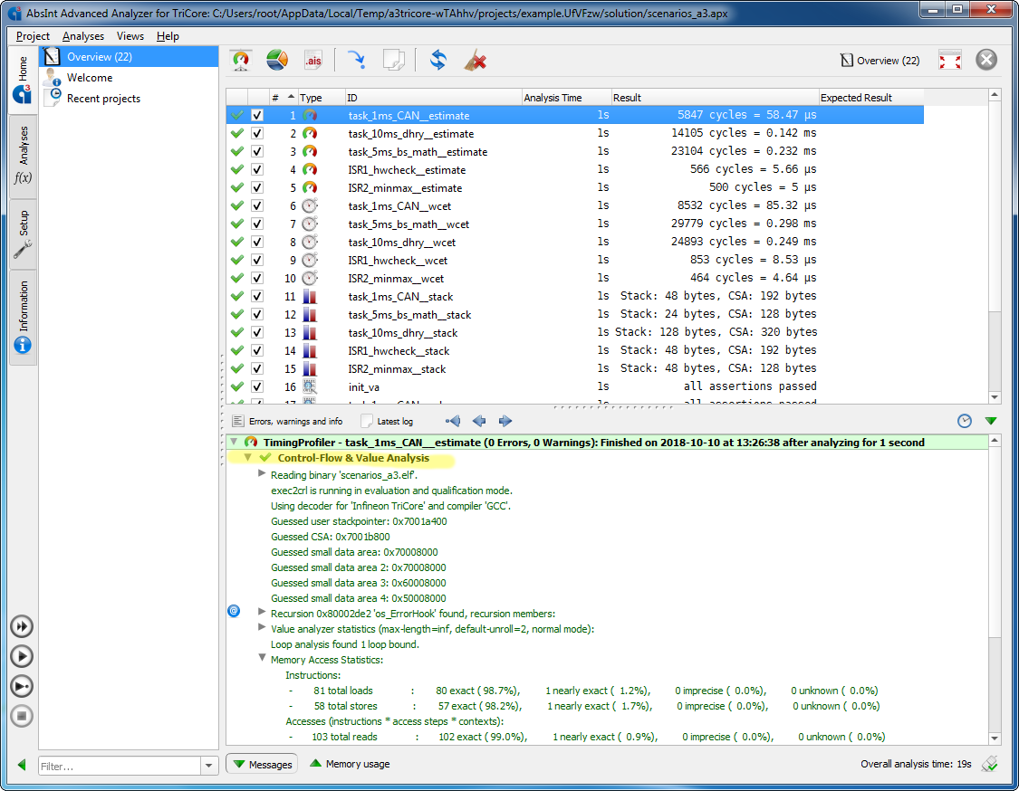Image resolution: width=1019 pixels, height=791 pixels.
Task: Click the Analysis Time column header
Action: (x=566, y=98)
